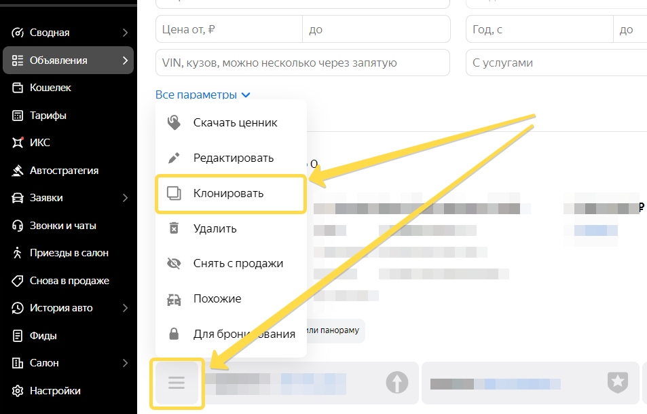Go to Звонки и чаты section

(62, 226)
